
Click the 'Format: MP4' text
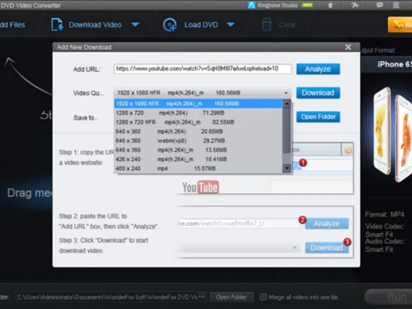(385, 215)
